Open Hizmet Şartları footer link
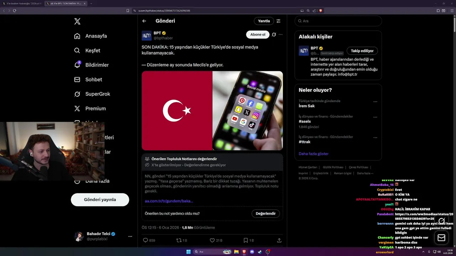Screen dimensions: 456x256 308,167
